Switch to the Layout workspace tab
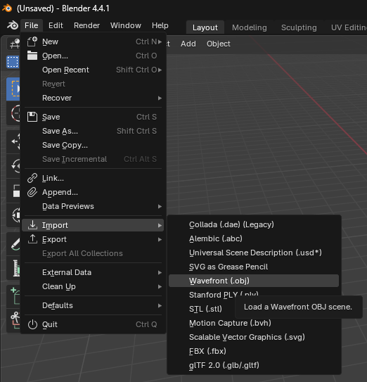Viewport: 367px width, 382px height. (205, 27)
